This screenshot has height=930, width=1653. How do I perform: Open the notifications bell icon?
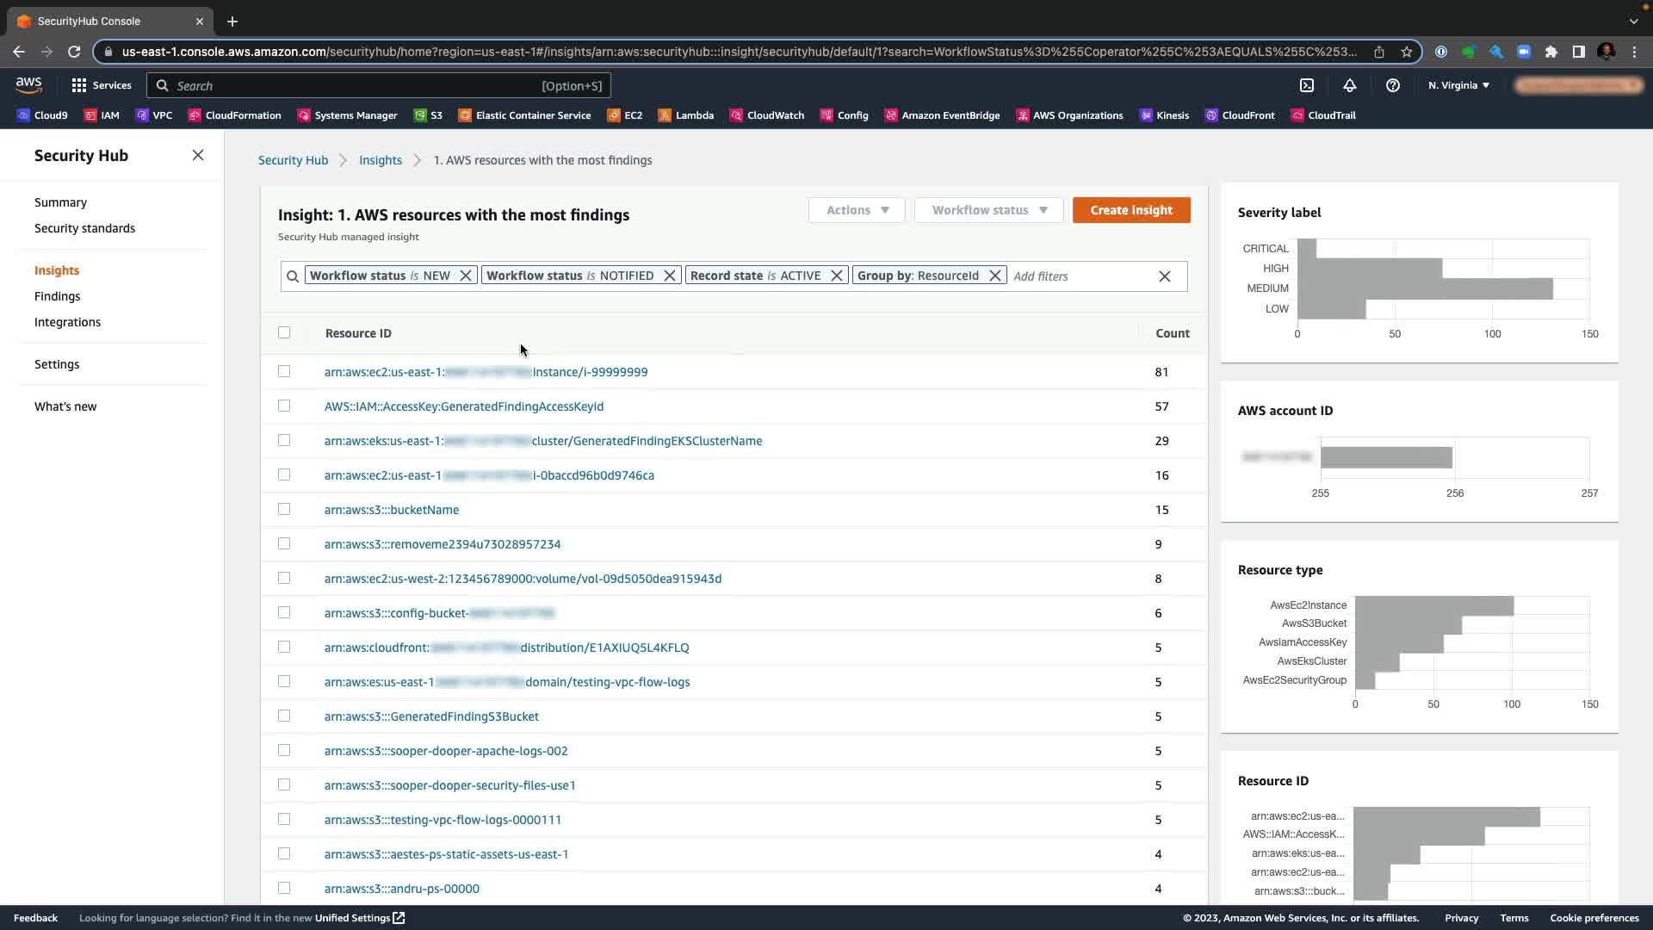1350,85
